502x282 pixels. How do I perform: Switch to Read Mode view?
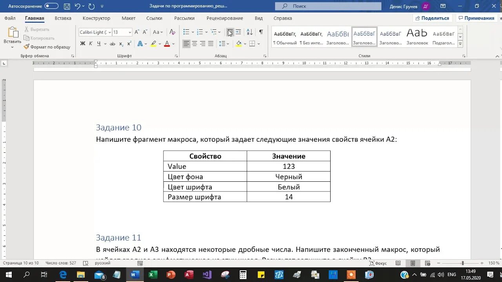398,263
